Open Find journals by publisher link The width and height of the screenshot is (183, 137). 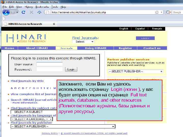[32, 123]
